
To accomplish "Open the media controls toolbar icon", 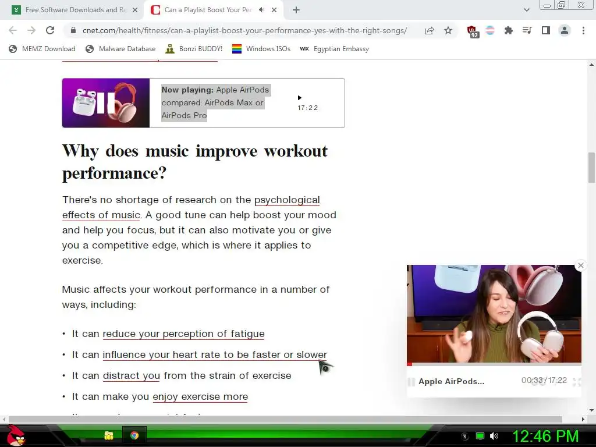I will pyautogui.click(x=527, y=30).
